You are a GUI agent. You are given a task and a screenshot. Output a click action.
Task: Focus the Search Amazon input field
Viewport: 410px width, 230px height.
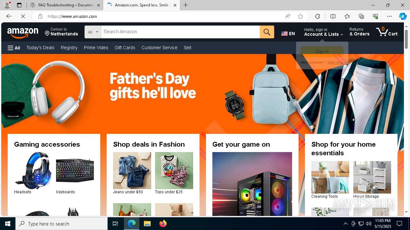click(180, 32)
